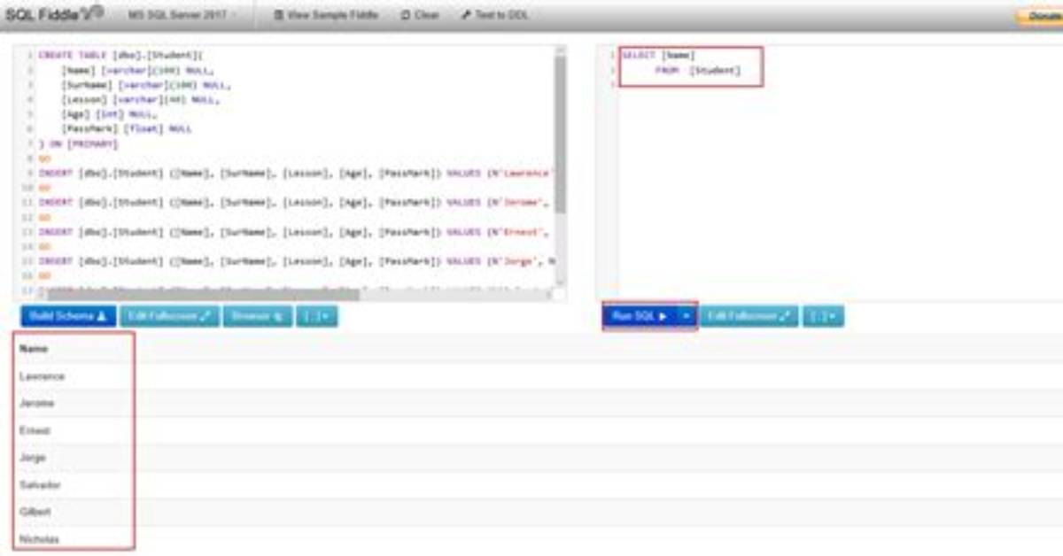Screen dimensions: 1063x556
Task: Select the Ernest result row
Action: [531, 430]
